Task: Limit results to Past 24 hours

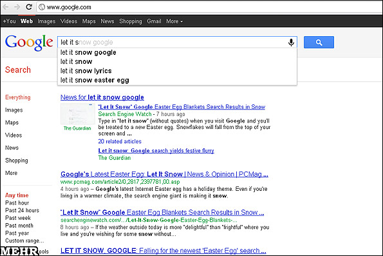Action: pyautogui.click(x=22, y=210)
